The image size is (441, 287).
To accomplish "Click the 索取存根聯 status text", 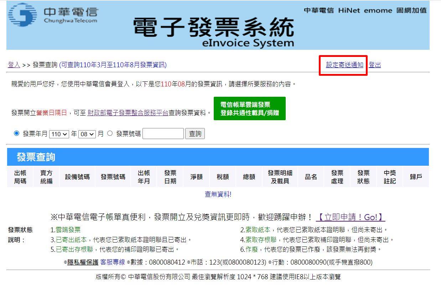I will (x=261, y=240).
